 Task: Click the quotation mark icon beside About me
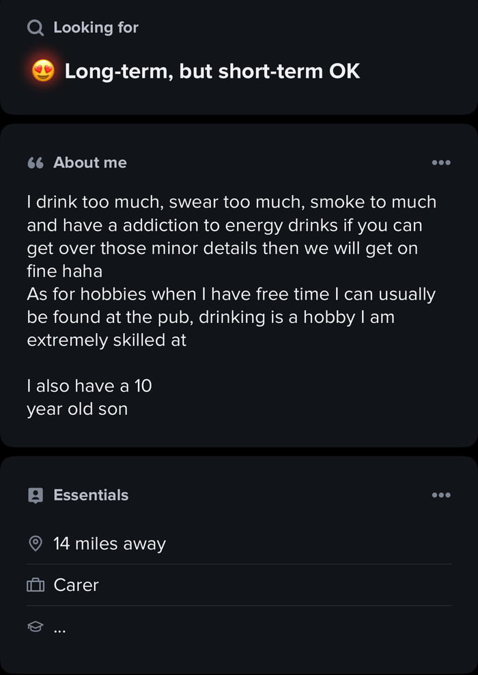35,163
